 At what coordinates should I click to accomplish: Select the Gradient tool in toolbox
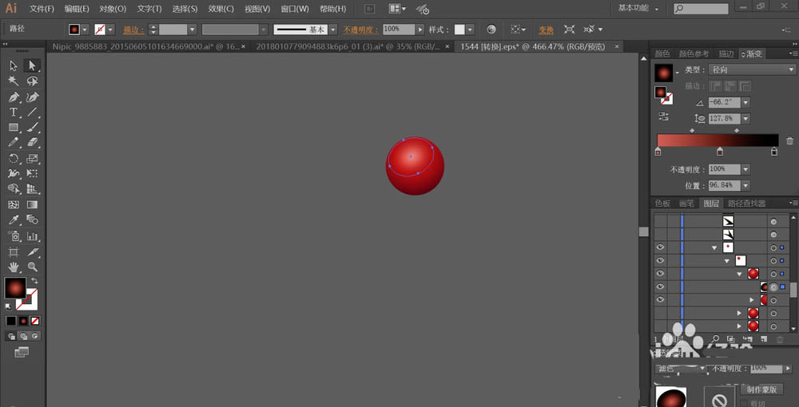pyautogui.click(x=32, y=204)
